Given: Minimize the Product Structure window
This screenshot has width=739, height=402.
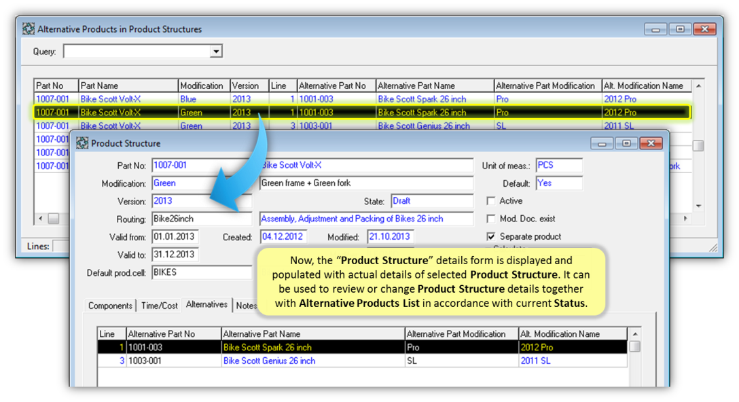Looking at the screenshot, I should click(x=602, y=143).
